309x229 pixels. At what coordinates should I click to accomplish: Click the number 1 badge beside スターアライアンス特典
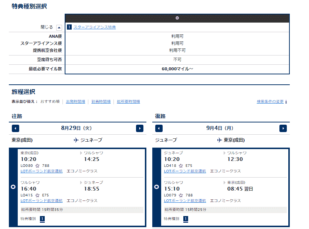tap(69, 27)
